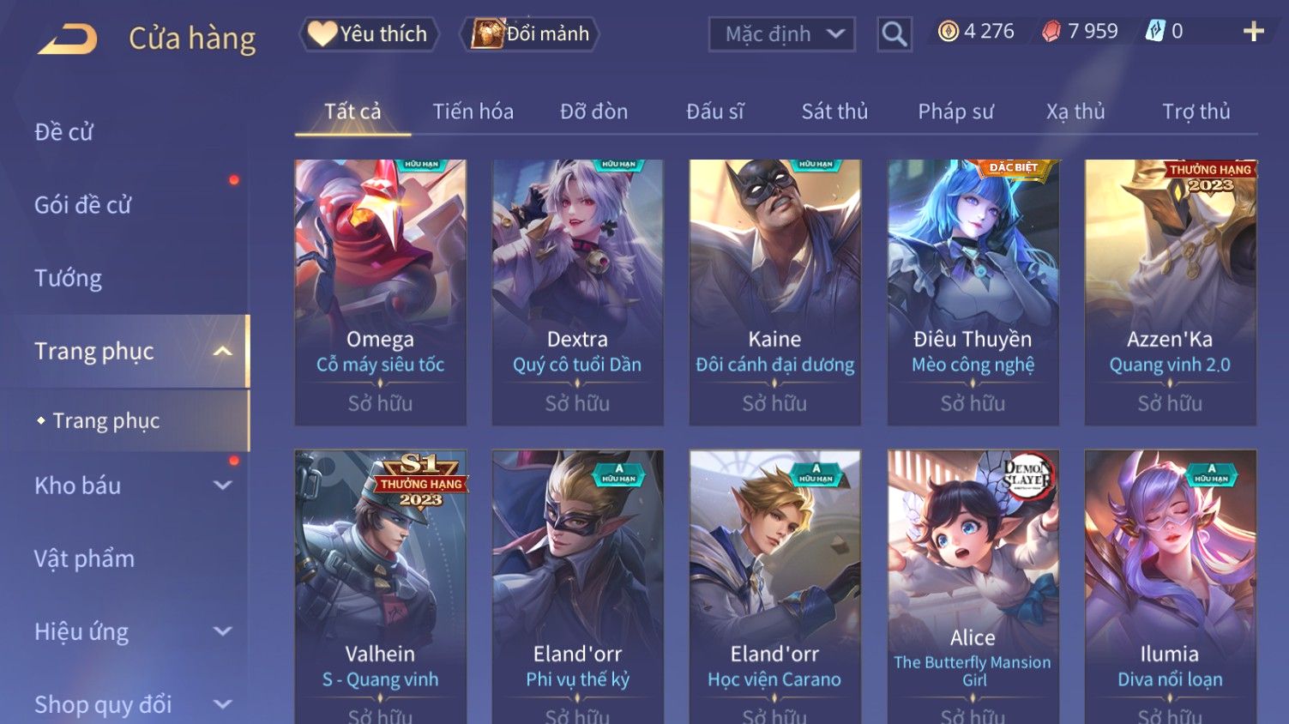Open Đổi mảnh fragment exchange
Viewport: 1289px width, 724px height.
coord(530,34)
